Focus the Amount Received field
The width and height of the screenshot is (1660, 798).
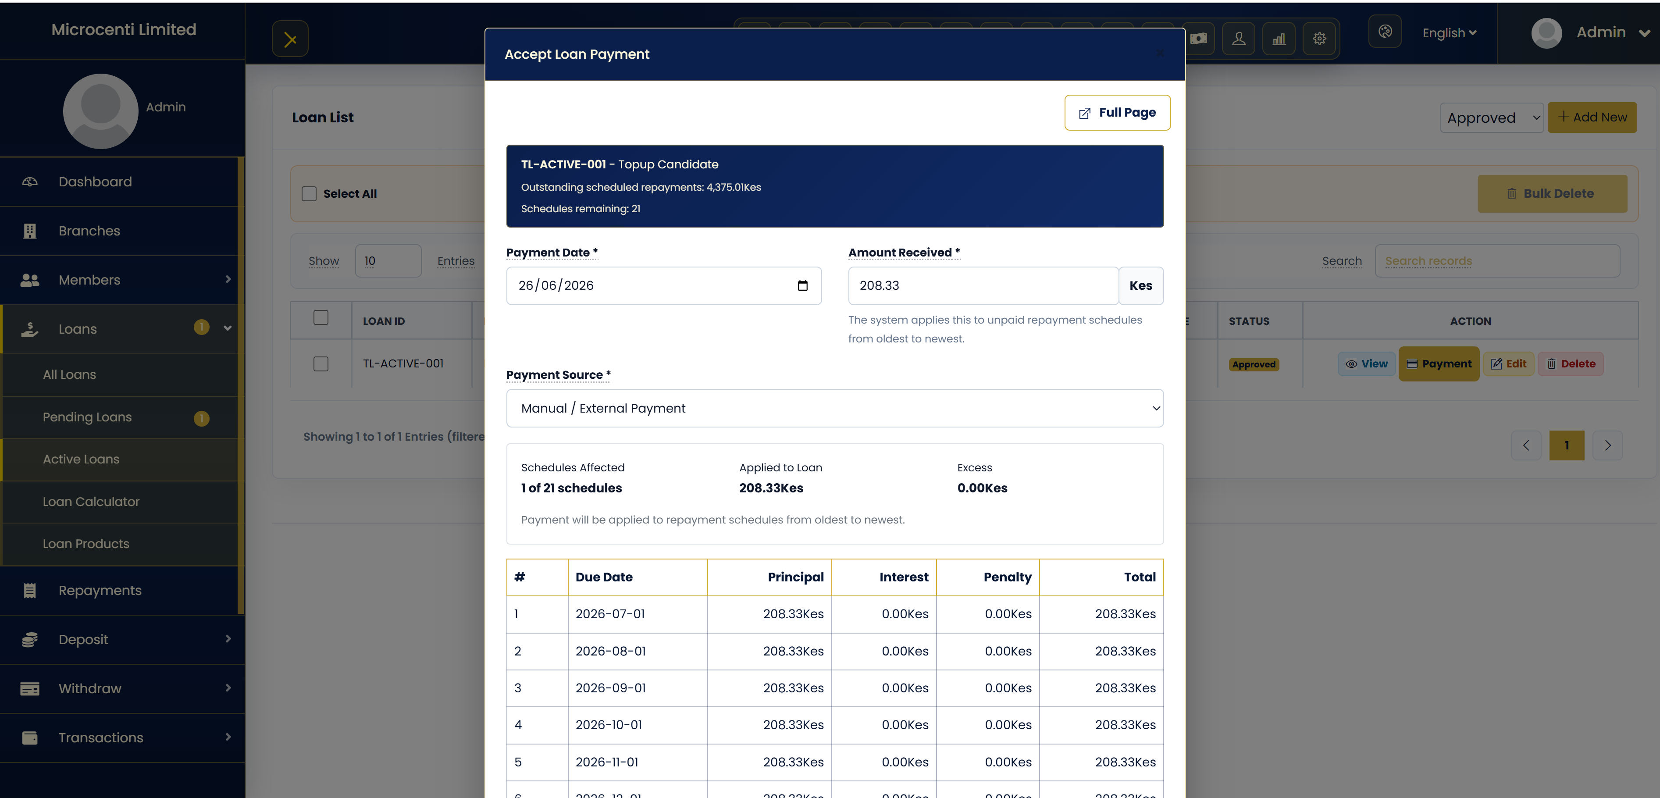click(x=983, y=285)
